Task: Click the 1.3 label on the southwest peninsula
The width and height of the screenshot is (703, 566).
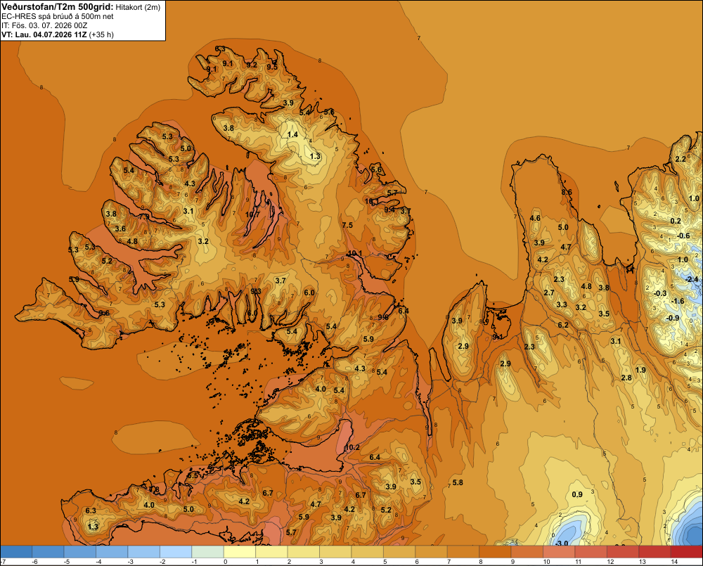Action: click(93, 526)
